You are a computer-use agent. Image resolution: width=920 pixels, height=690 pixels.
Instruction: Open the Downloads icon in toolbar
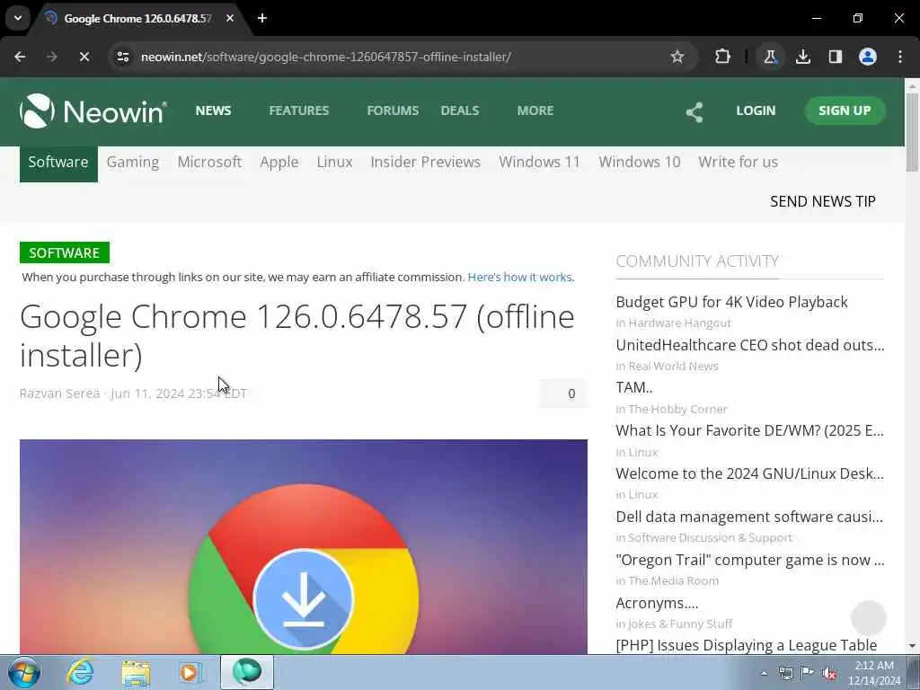pos(803,57)
